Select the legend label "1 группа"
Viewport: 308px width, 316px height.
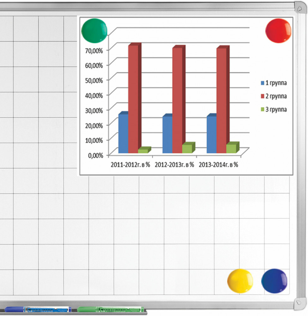click(276, 83)
